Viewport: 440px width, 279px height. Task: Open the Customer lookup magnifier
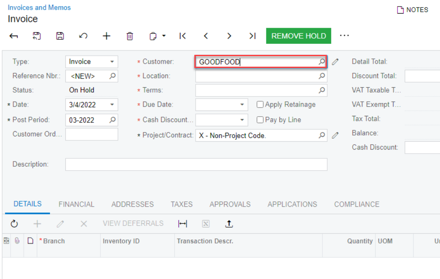coord(322,62)
